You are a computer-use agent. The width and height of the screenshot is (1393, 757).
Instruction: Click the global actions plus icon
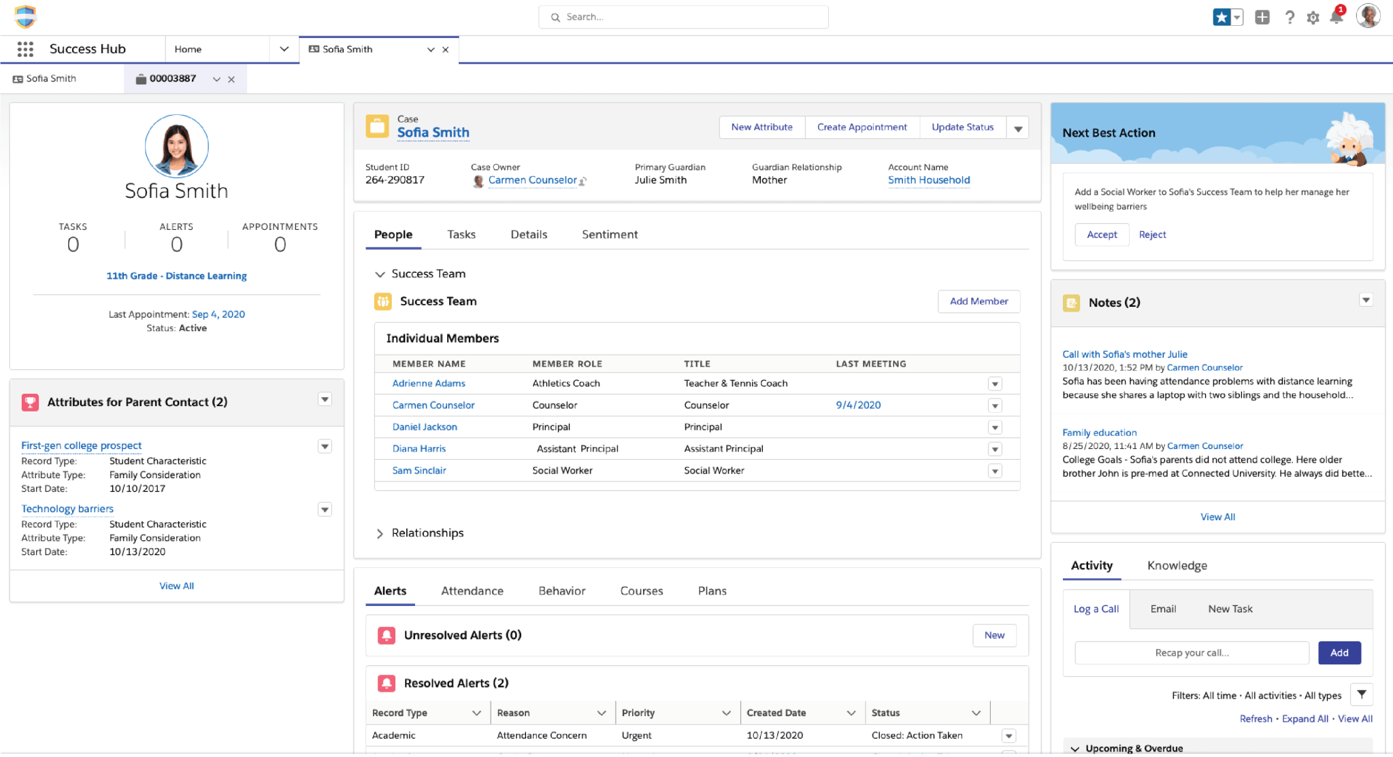1262,18
